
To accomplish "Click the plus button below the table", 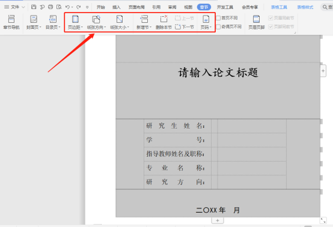I will click(x=218, y=220).
